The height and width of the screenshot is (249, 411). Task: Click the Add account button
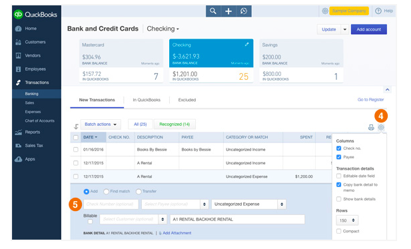(368, 29)
